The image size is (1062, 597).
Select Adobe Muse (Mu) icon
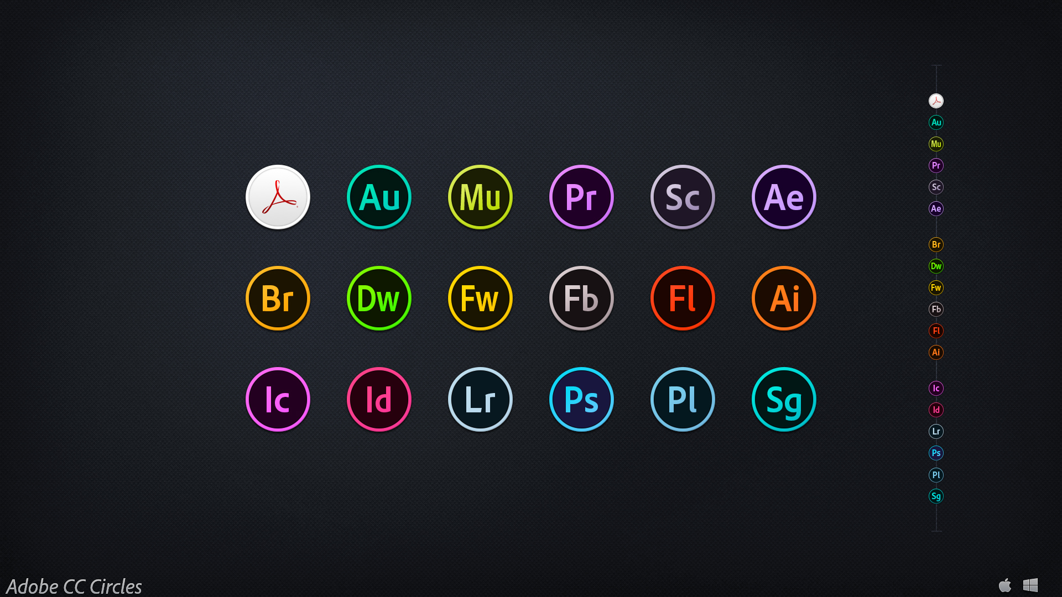(480, 197)
